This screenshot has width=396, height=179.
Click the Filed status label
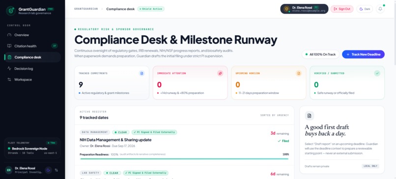[x=283, y=141]
